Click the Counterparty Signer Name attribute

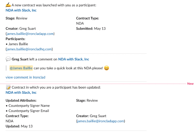pos(29,106)
